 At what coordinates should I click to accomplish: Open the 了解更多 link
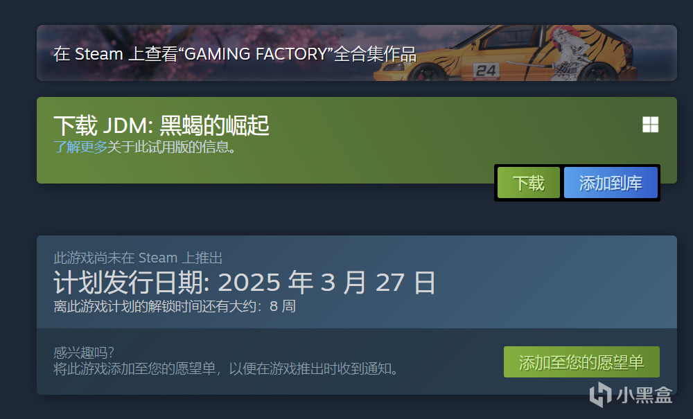(80, 147)
